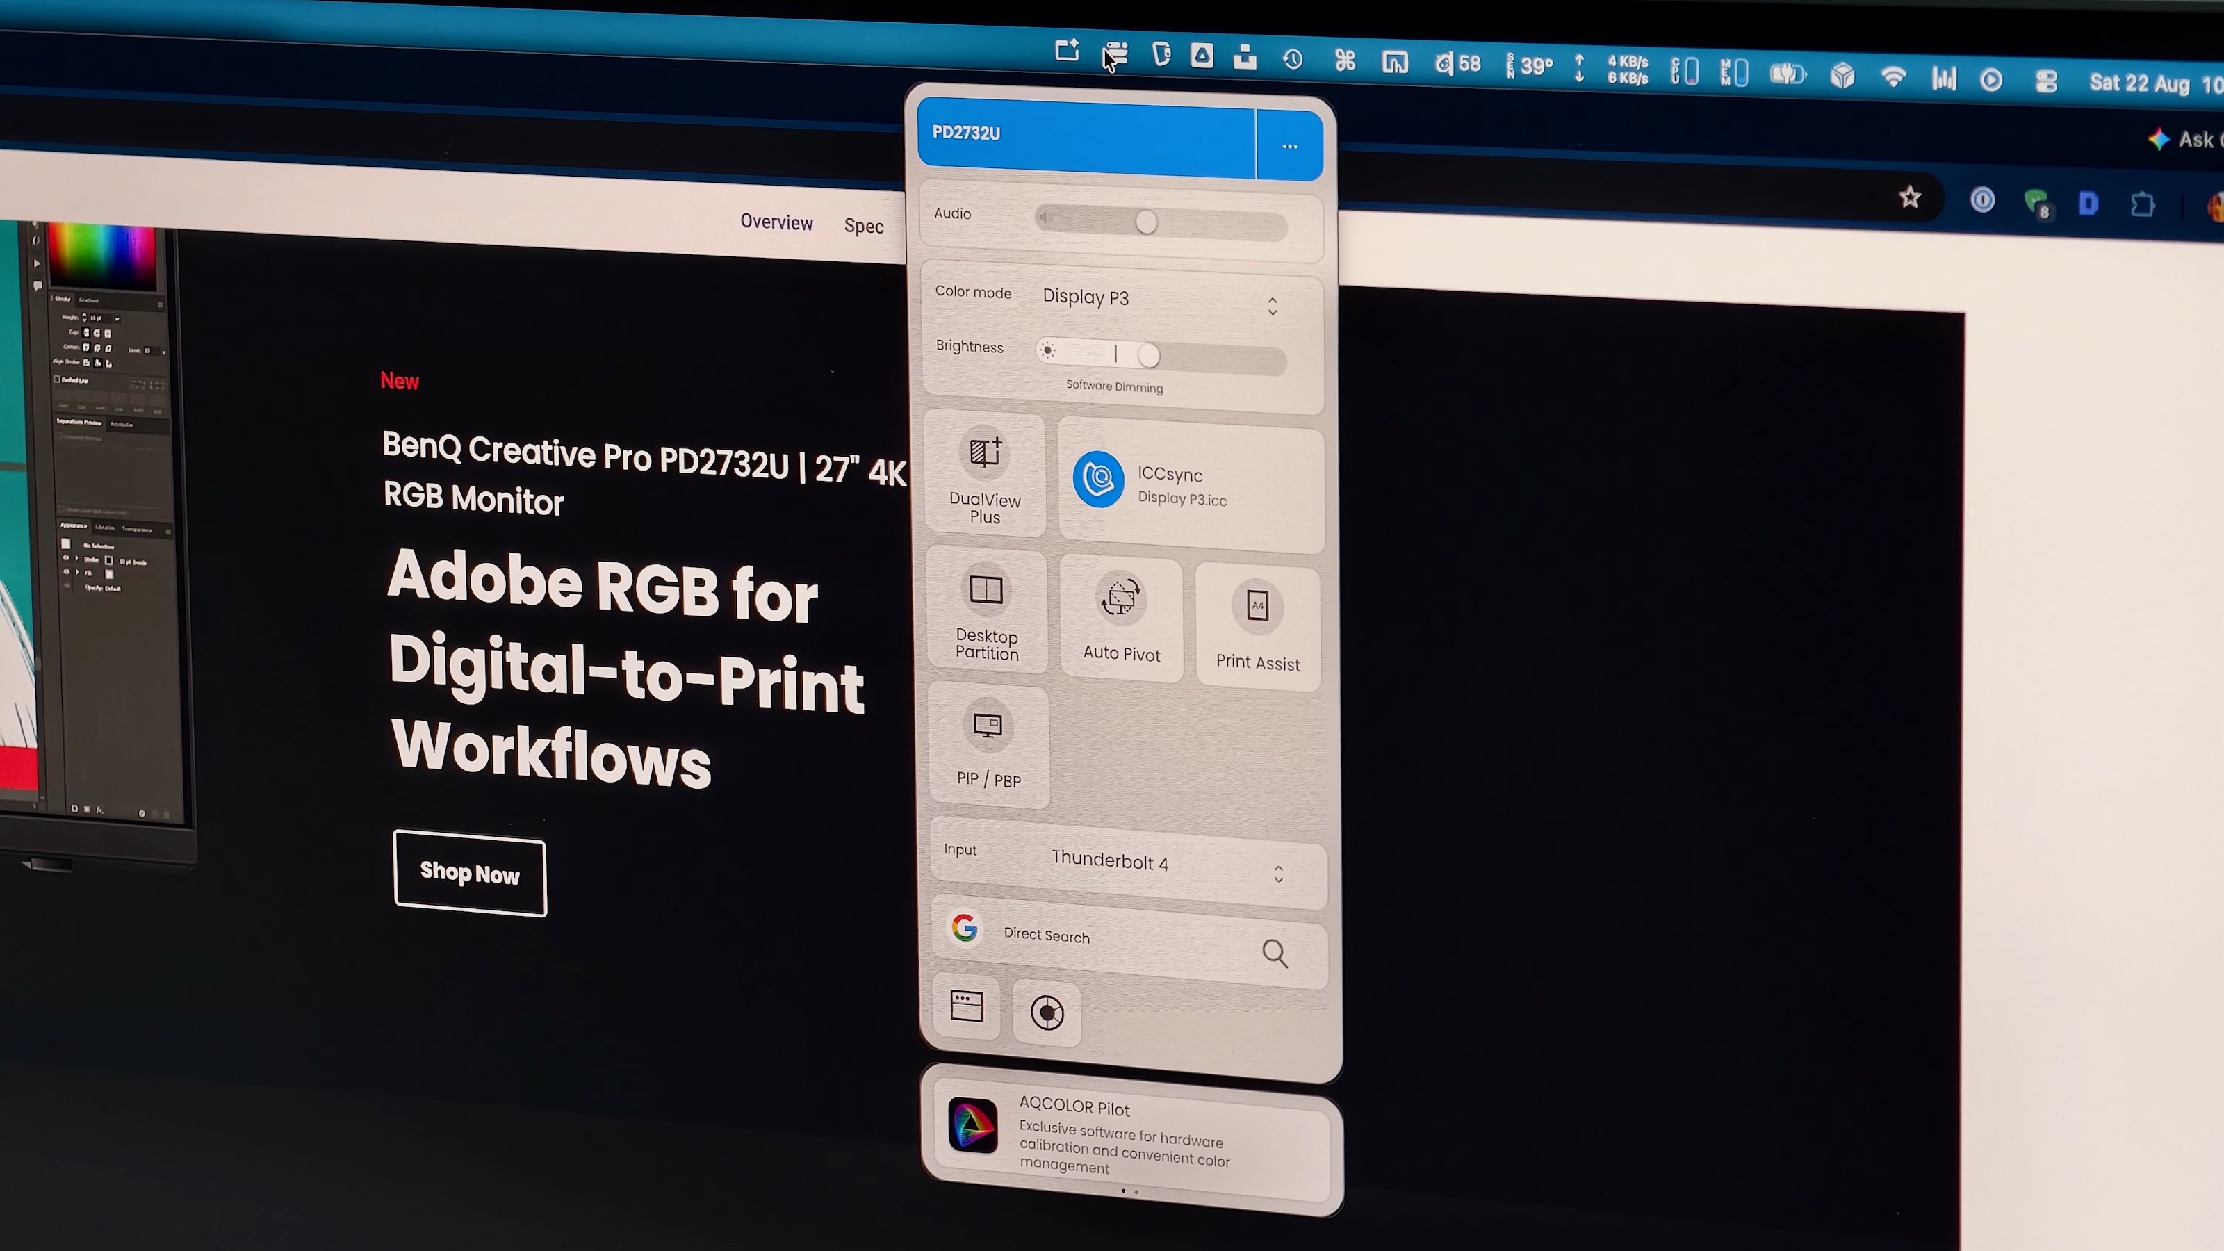The image size is (2224, 1251).
Task: Open the screenshot-with-sparkle menu bar icon
Action: [x=1067, y=50]
